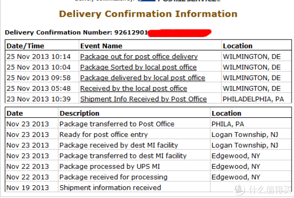Select 'Shipment information received' row
Image resolution: width=294 pixels, height=198 pixels.
(x=148, y=188)
